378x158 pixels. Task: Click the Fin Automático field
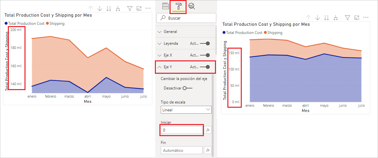(182, 150)
